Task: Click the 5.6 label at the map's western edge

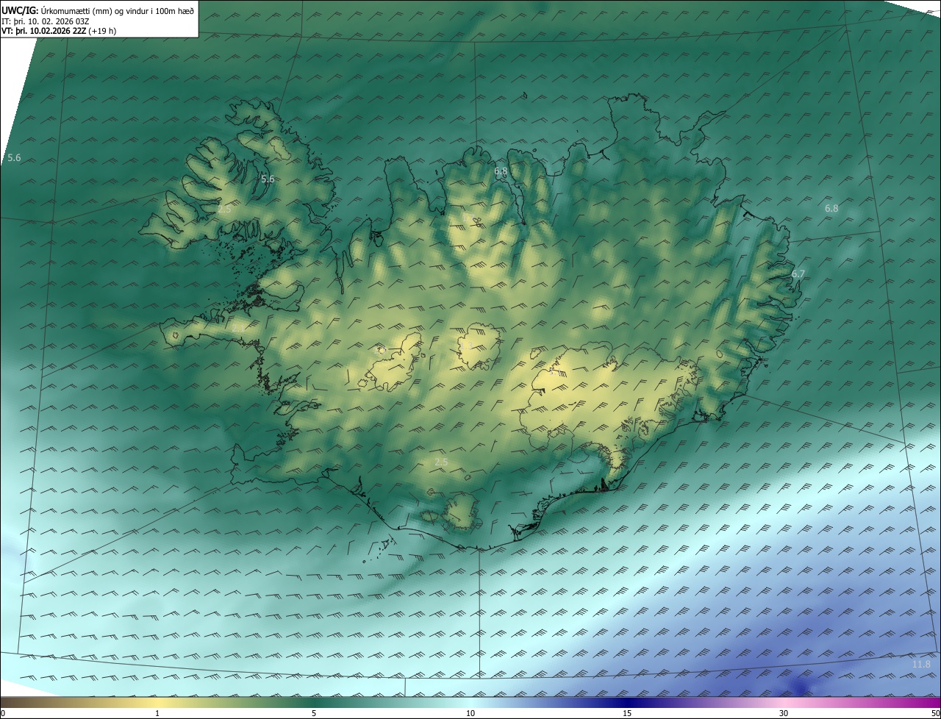Action: 14,158
